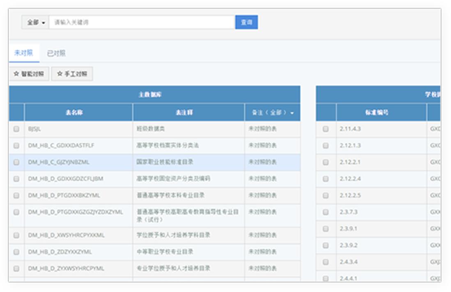This screenshot has height=292, width=451.
Task: Open the 全部 search scope dropdown
Action: pos(36,23)
